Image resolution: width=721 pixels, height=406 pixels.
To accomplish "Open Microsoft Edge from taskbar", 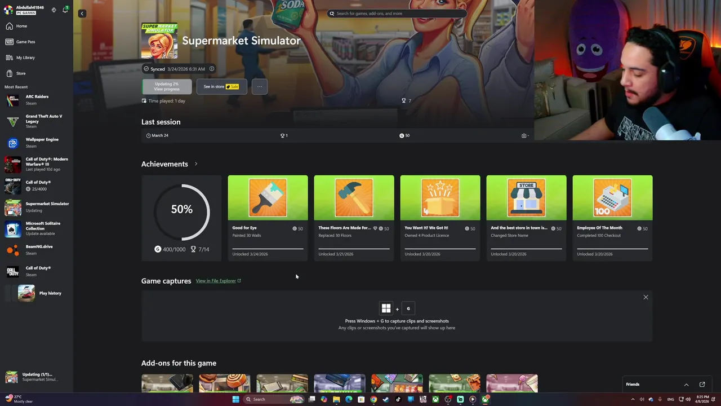I will 349,399.
